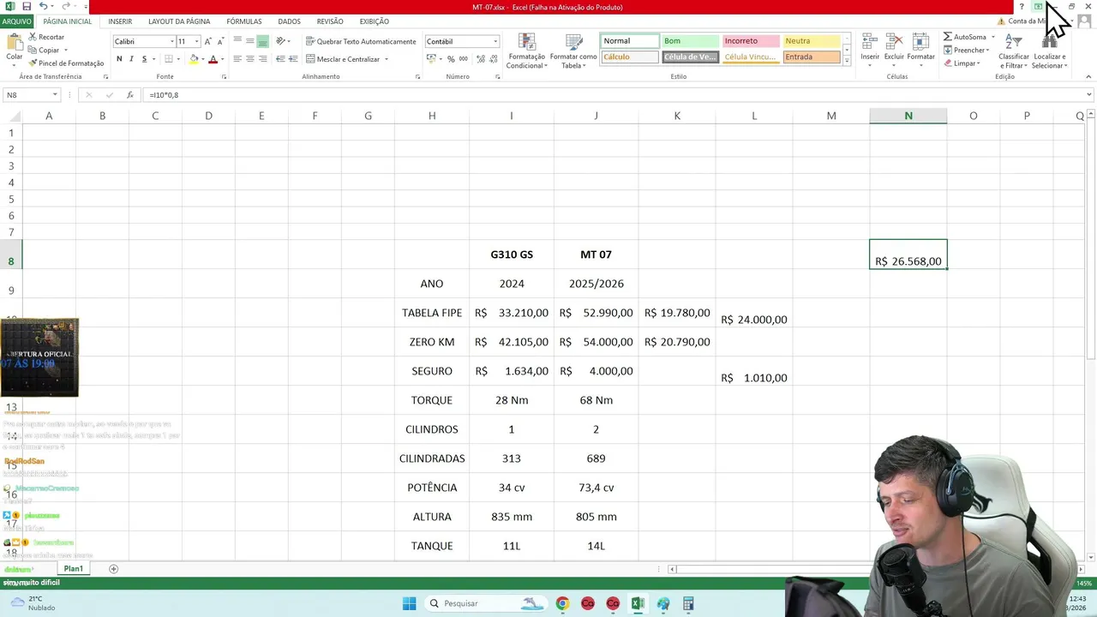Select the Plan1 sheet tab
The height and width of the screenshot is (617, 1097).
[74, 569]
